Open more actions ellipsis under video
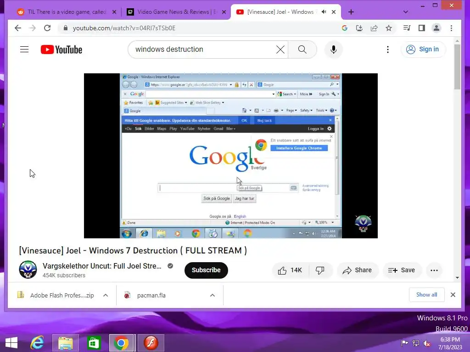Image resolution: width=470 pixels, height=352 pixels. [434, 270]
